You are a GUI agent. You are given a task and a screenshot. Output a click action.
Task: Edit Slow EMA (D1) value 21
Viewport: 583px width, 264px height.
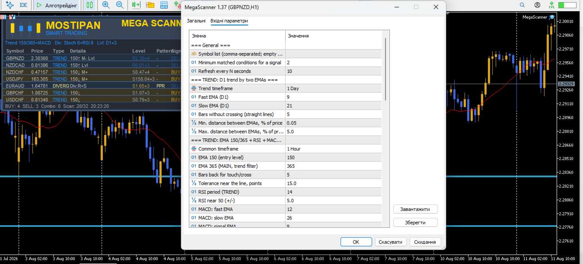coord(333,106)
